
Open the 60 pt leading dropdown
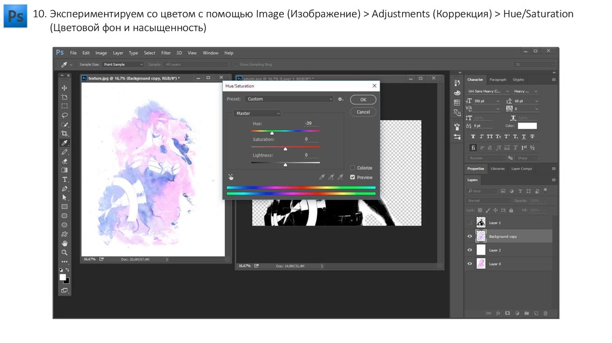(526, 101)
